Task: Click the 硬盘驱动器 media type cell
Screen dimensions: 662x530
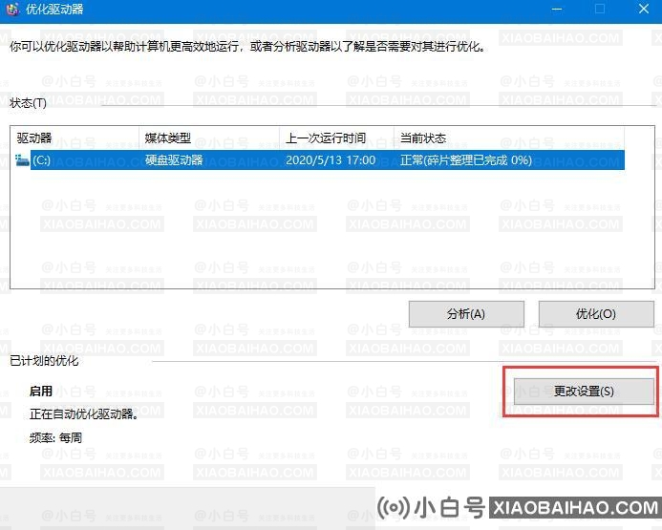Action: [174, 160]
